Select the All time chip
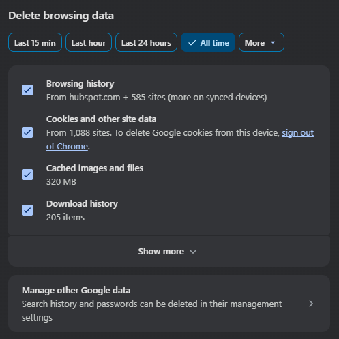Image resolution: width=339 pixels, height=339 pixels. pyautogui.click(x=208, y=42)
